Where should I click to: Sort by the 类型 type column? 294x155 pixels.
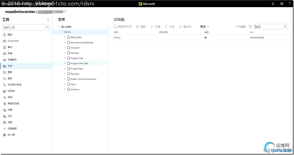point(206,32)
